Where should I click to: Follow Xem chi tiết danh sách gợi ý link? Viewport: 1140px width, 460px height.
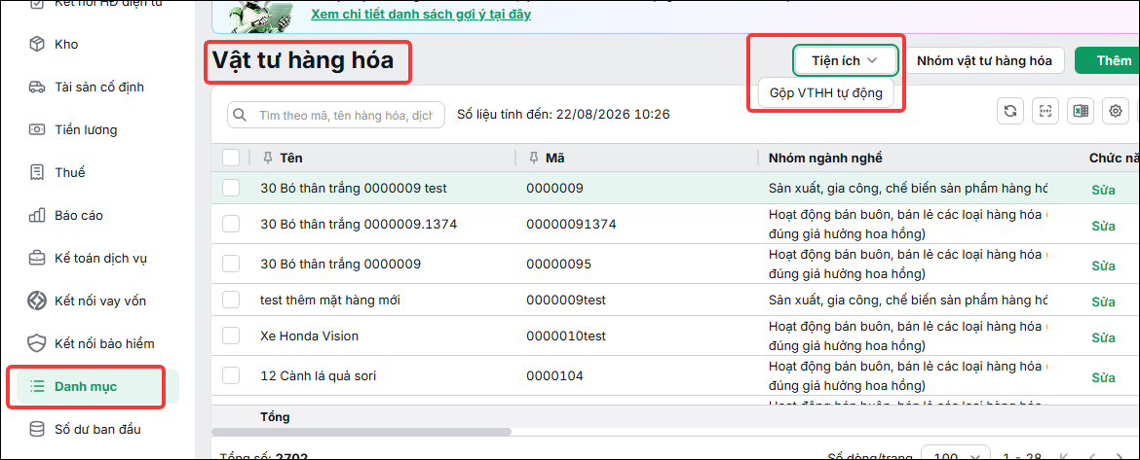coord(420,14)
